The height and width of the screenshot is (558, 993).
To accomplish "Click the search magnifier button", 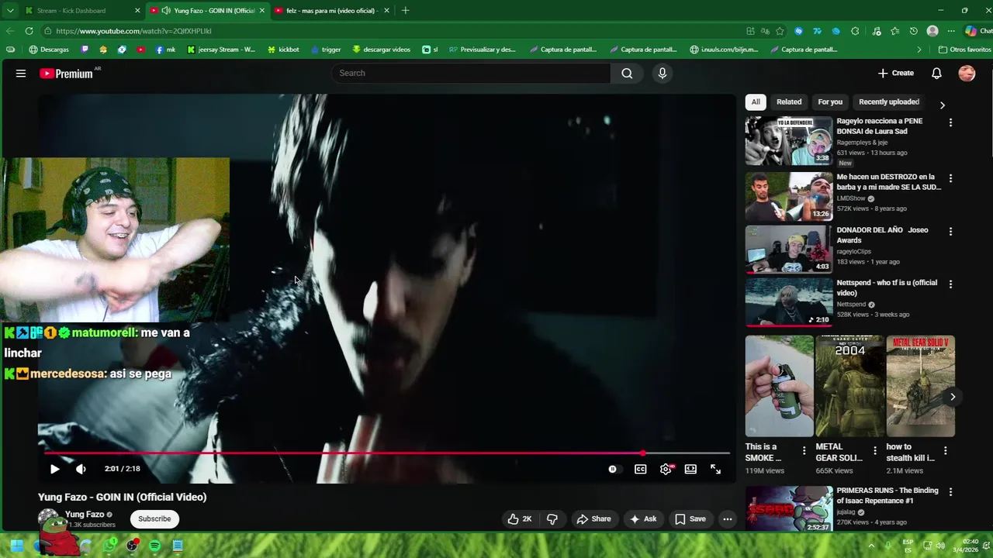I will point(627,73).
